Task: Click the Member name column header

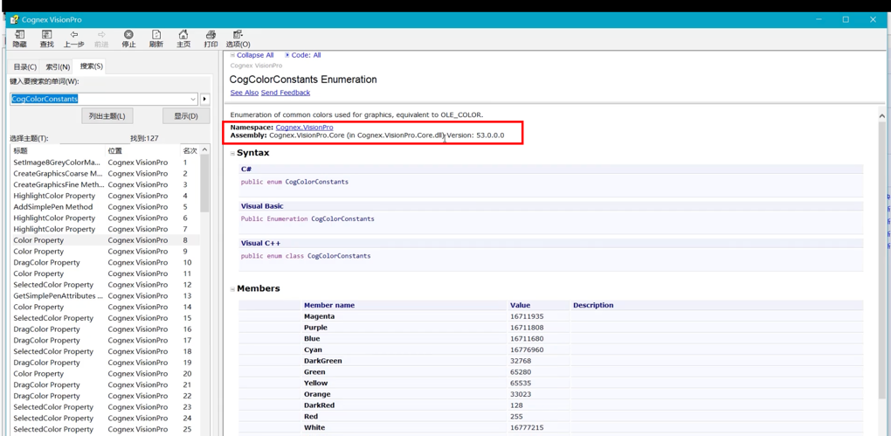Action: 404,305
